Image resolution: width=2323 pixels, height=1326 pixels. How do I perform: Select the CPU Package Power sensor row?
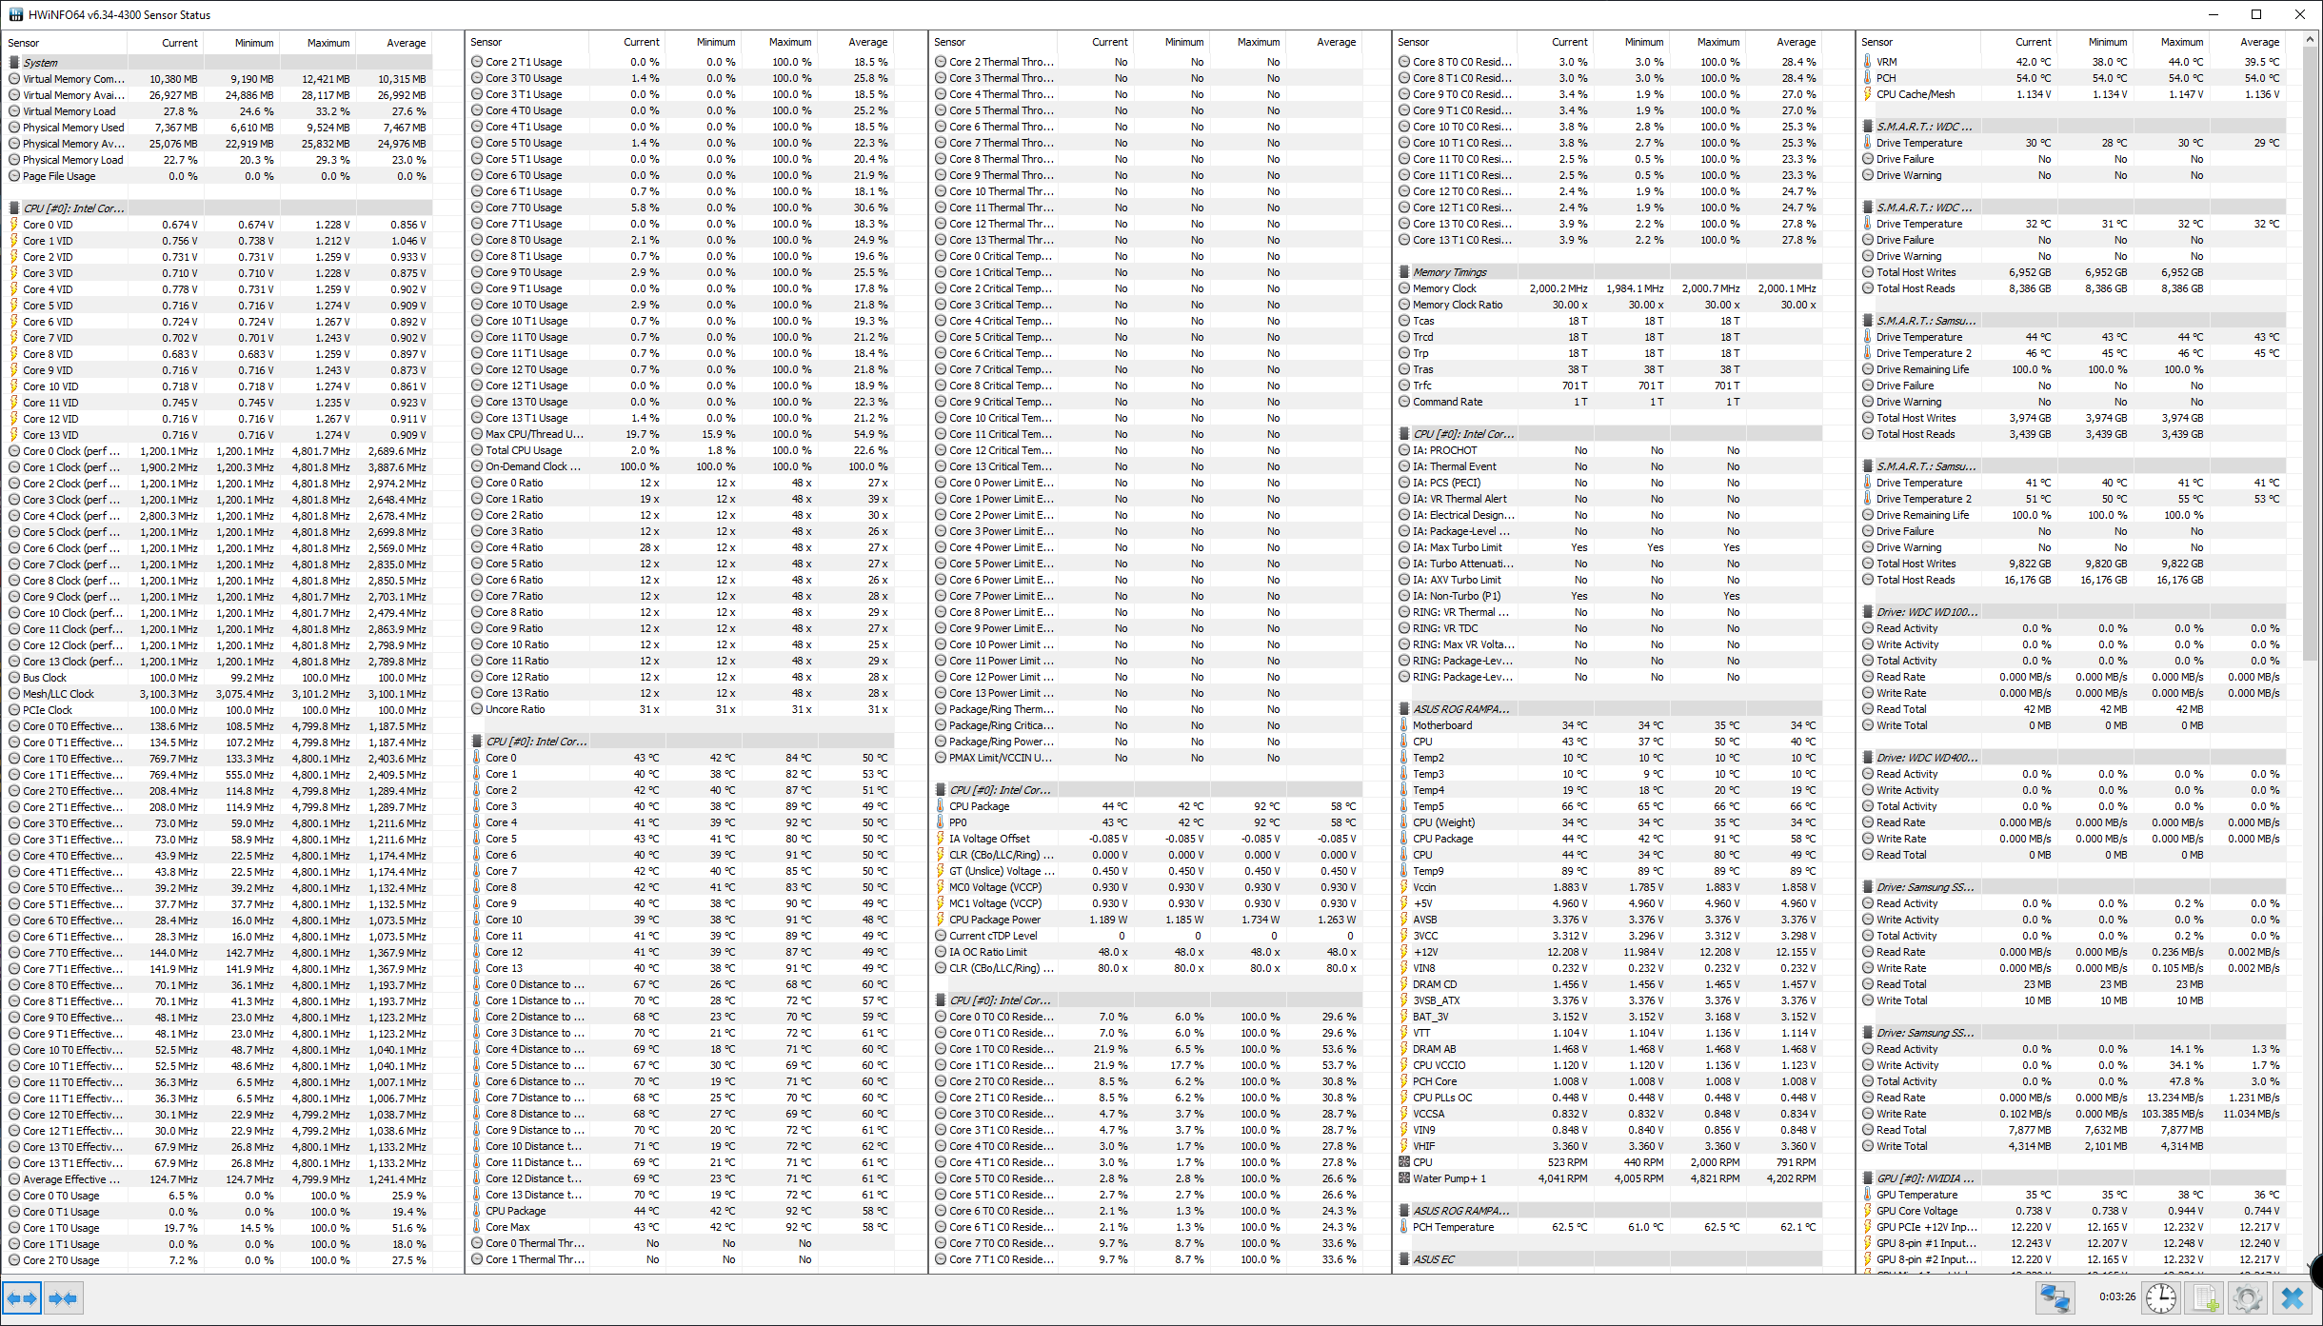click(x=994, y=920)
